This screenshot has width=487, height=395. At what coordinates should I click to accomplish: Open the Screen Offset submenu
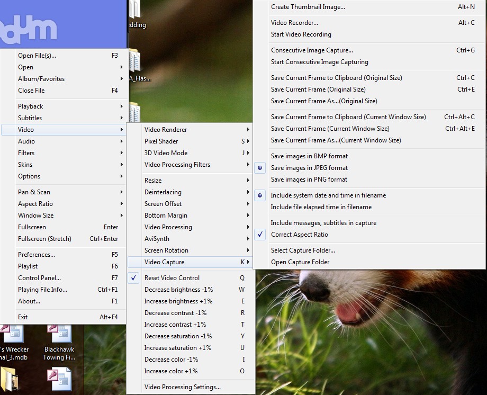pyautogui.click(x=190, y=203)
